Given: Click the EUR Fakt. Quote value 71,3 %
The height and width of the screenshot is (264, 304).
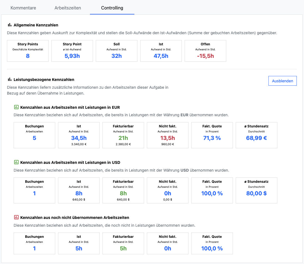Looking at the screenshot, I should [212, 138].
